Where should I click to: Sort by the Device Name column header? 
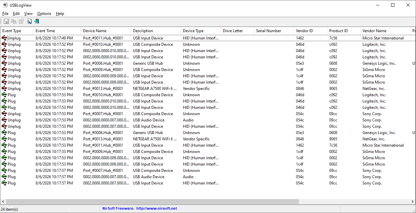pos(106,31)
